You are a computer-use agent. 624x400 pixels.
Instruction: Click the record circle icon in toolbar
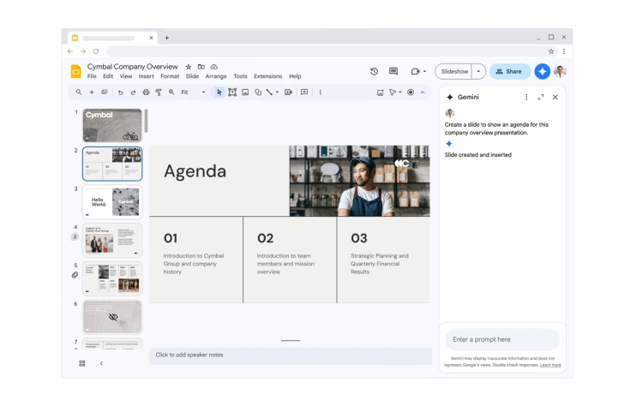click(411, 93)
